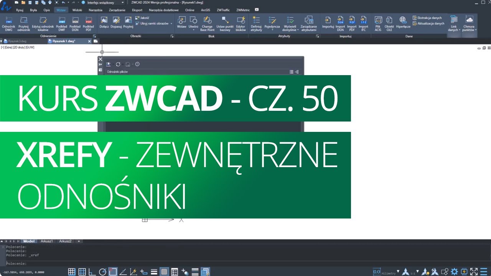Open the Milimetry units dropdown
The image size is (491, 276).
398,271
